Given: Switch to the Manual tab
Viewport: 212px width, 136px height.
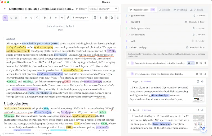Looking at the screenshot, I should click(164, 10).
